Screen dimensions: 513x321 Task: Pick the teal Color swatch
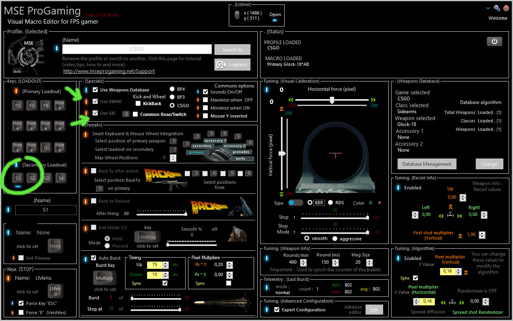371,203
